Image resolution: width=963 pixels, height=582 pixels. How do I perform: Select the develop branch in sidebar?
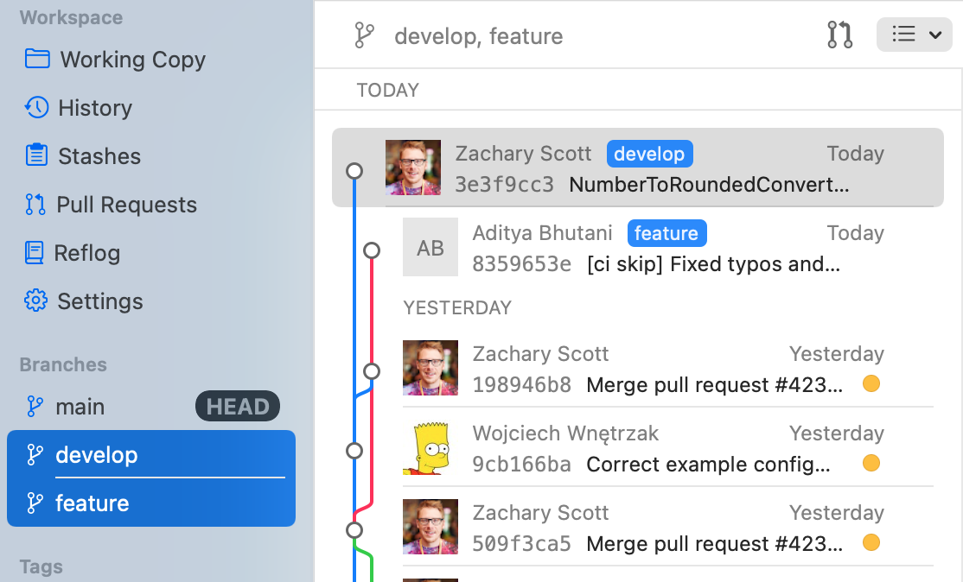coord(96,455)
